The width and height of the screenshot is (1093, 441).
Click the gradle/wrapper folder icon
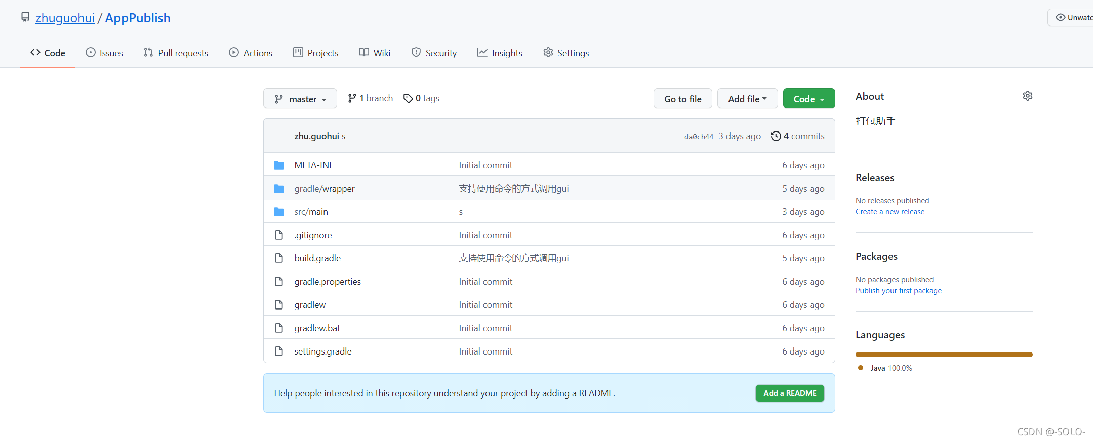[279, 189]
